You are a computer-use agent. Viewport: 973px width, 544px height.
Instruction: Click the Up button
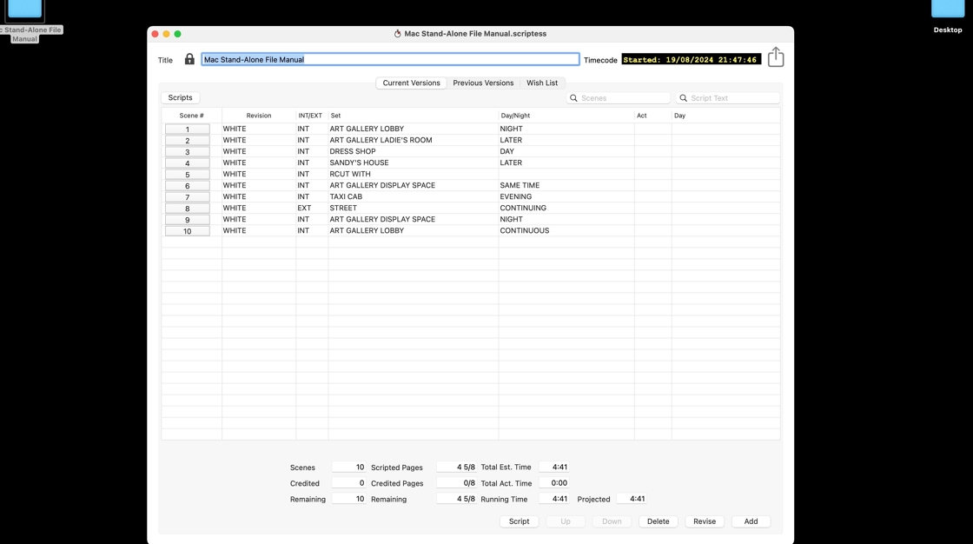tap(566, 521)
